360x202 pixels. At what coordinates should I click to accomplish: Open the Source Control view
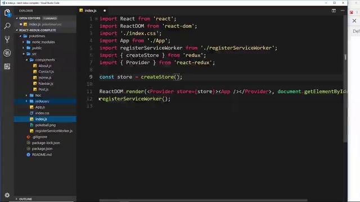[7, 39]
